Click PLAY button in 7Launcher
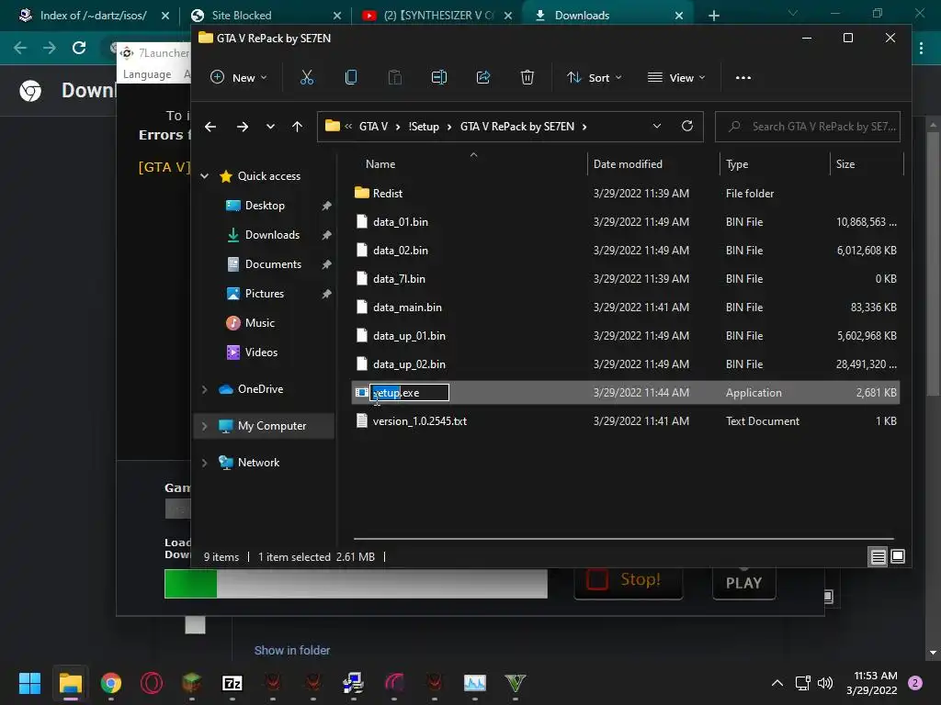The image size is (941, 705). pyautogui.click(x=743, y=581)
